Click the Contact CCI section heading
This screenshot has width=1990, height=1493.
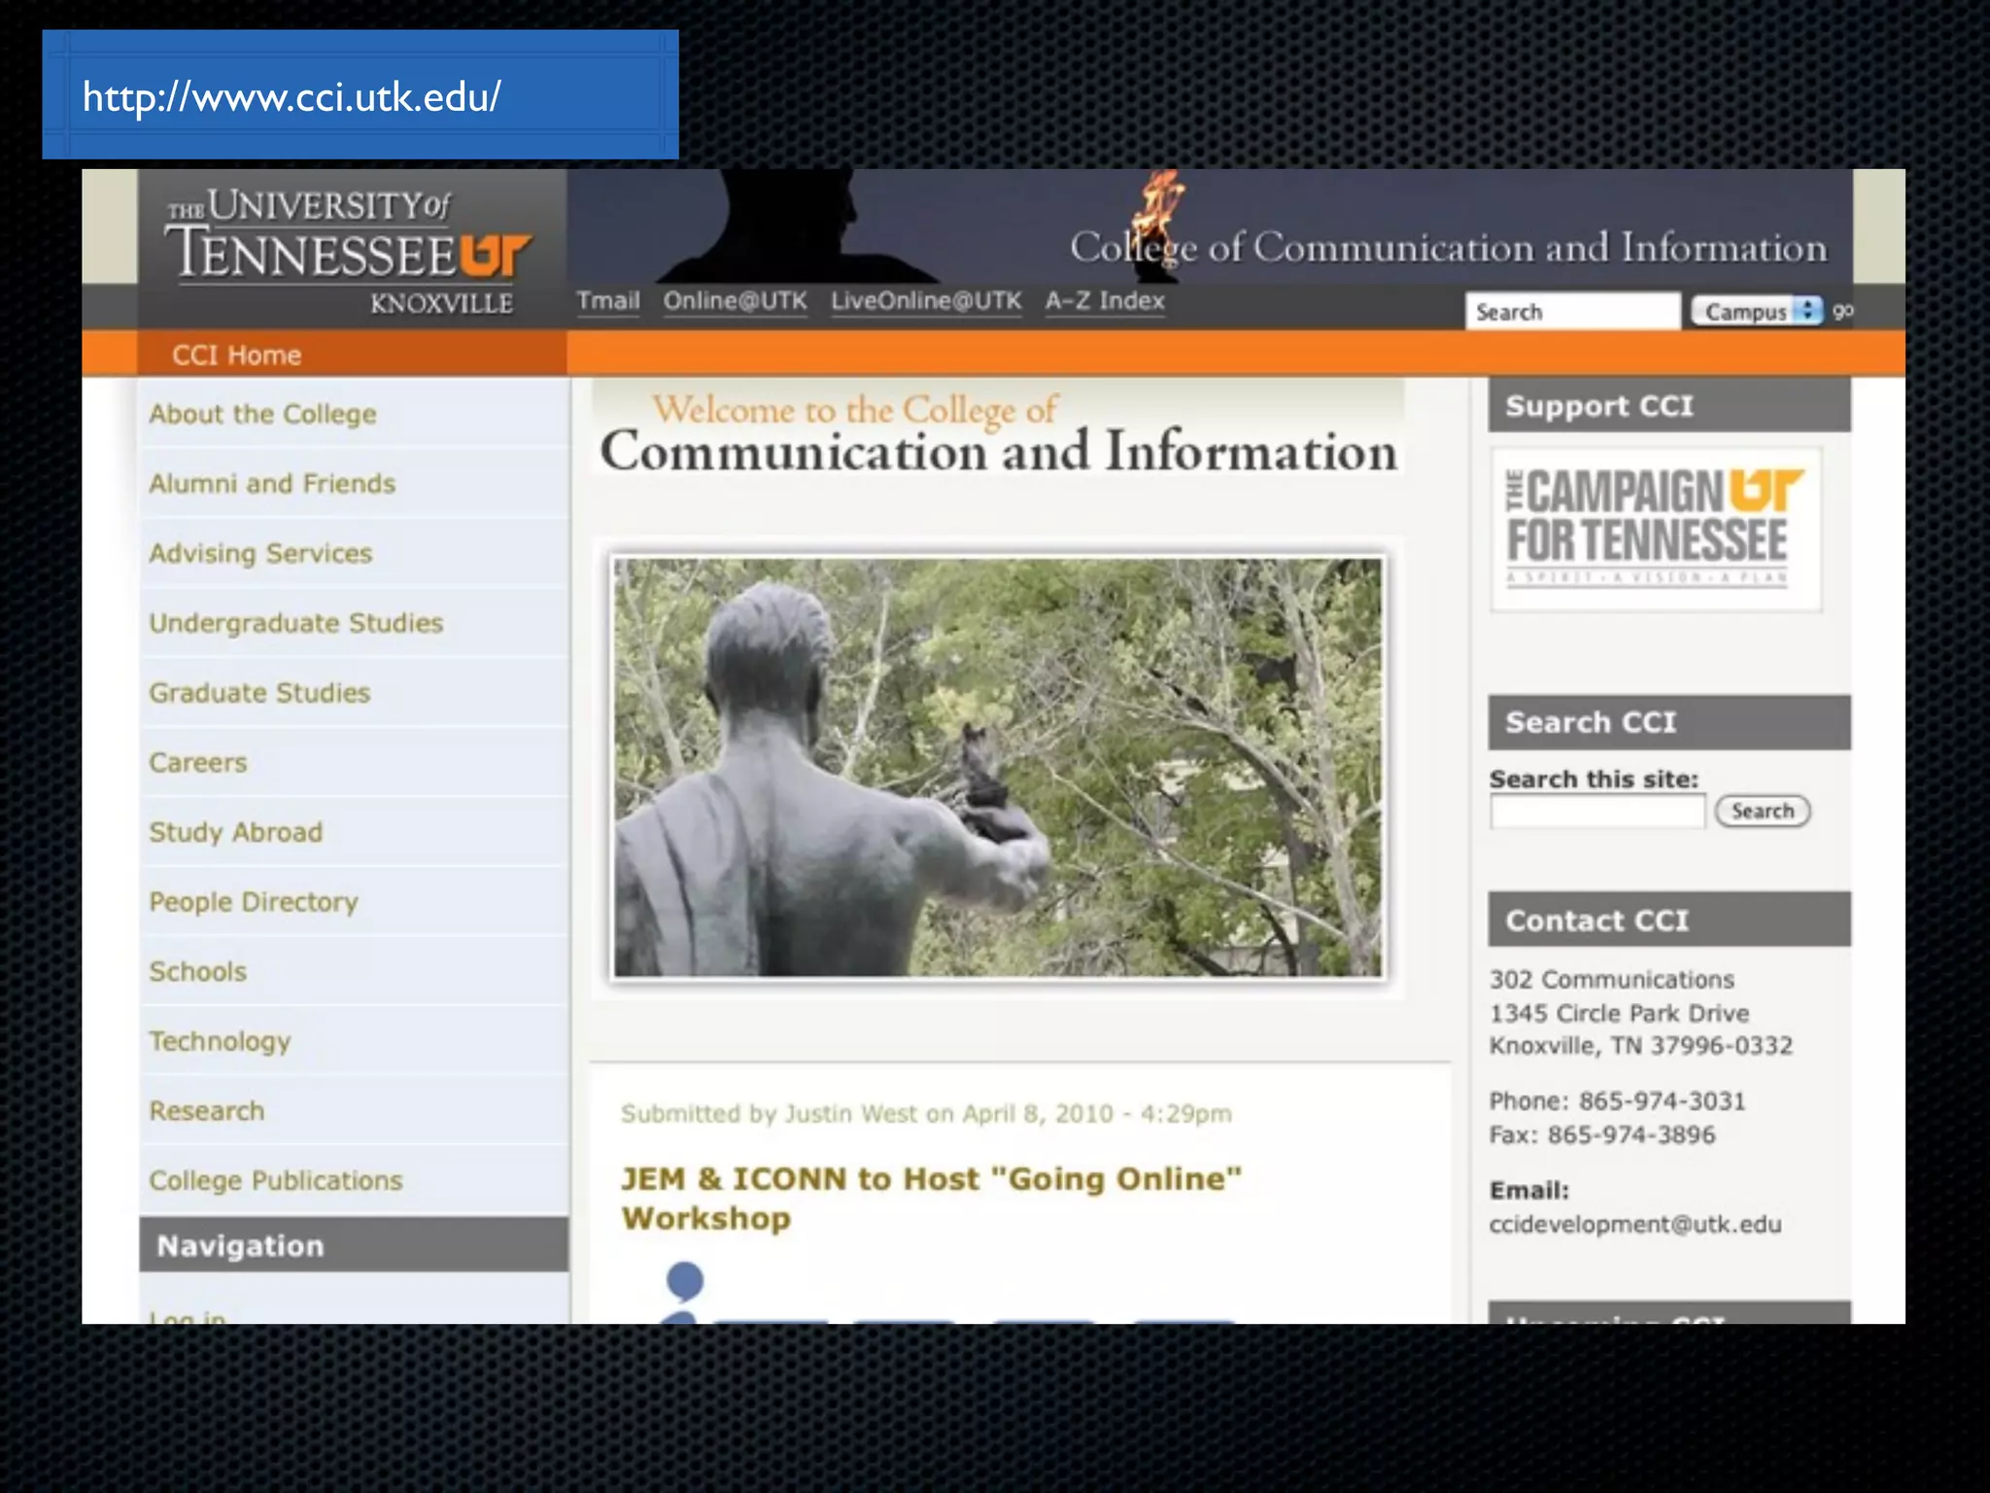1669,920
